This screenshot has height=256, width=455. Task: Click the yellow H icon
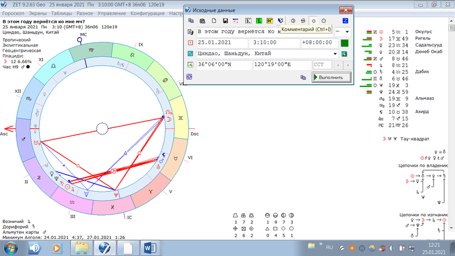pos(269,20)
